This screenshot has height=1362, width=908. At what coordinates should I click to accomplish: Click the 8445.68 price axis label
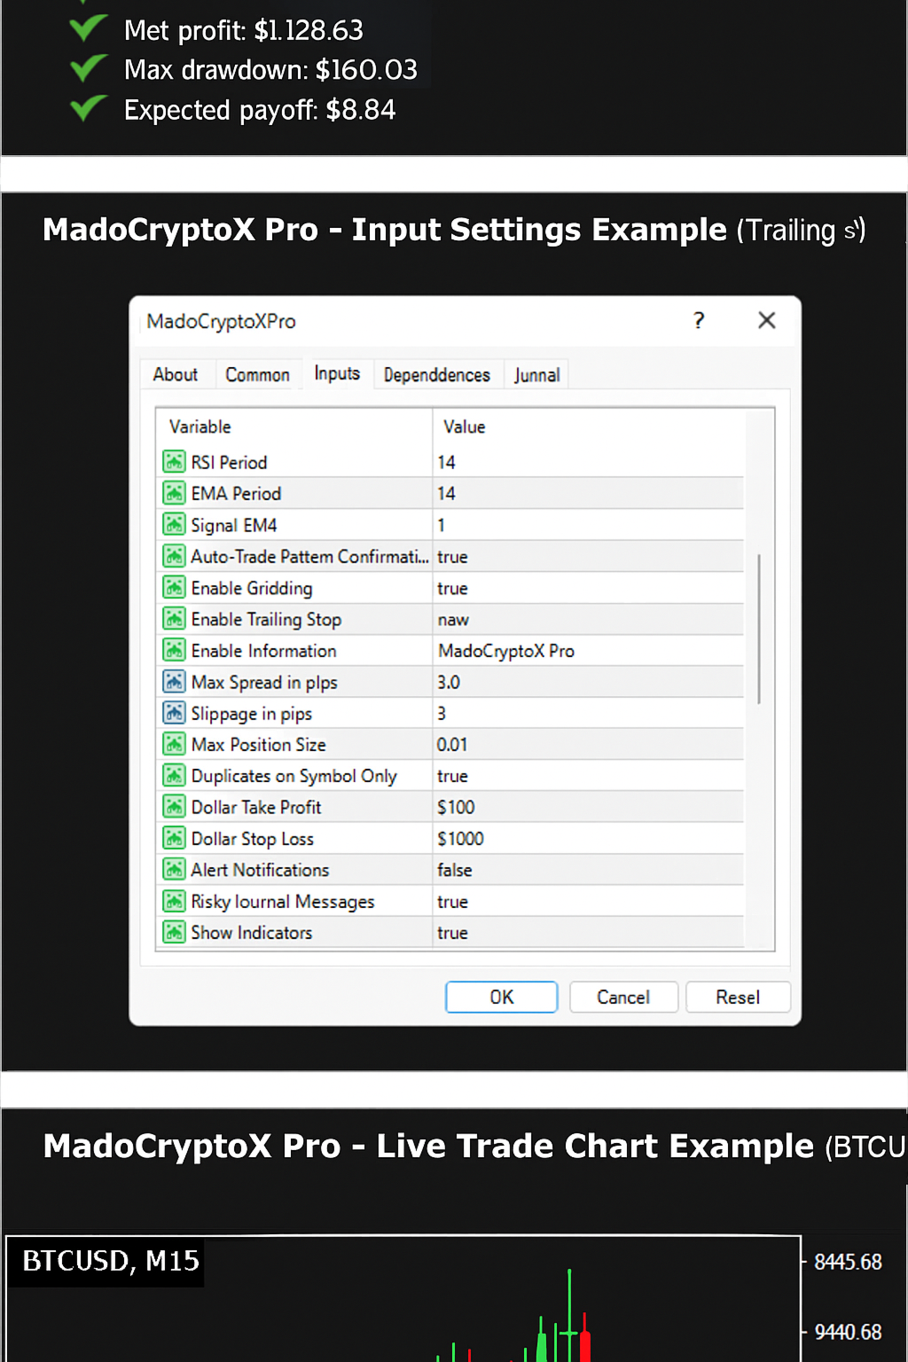(x=848, y=1261)
